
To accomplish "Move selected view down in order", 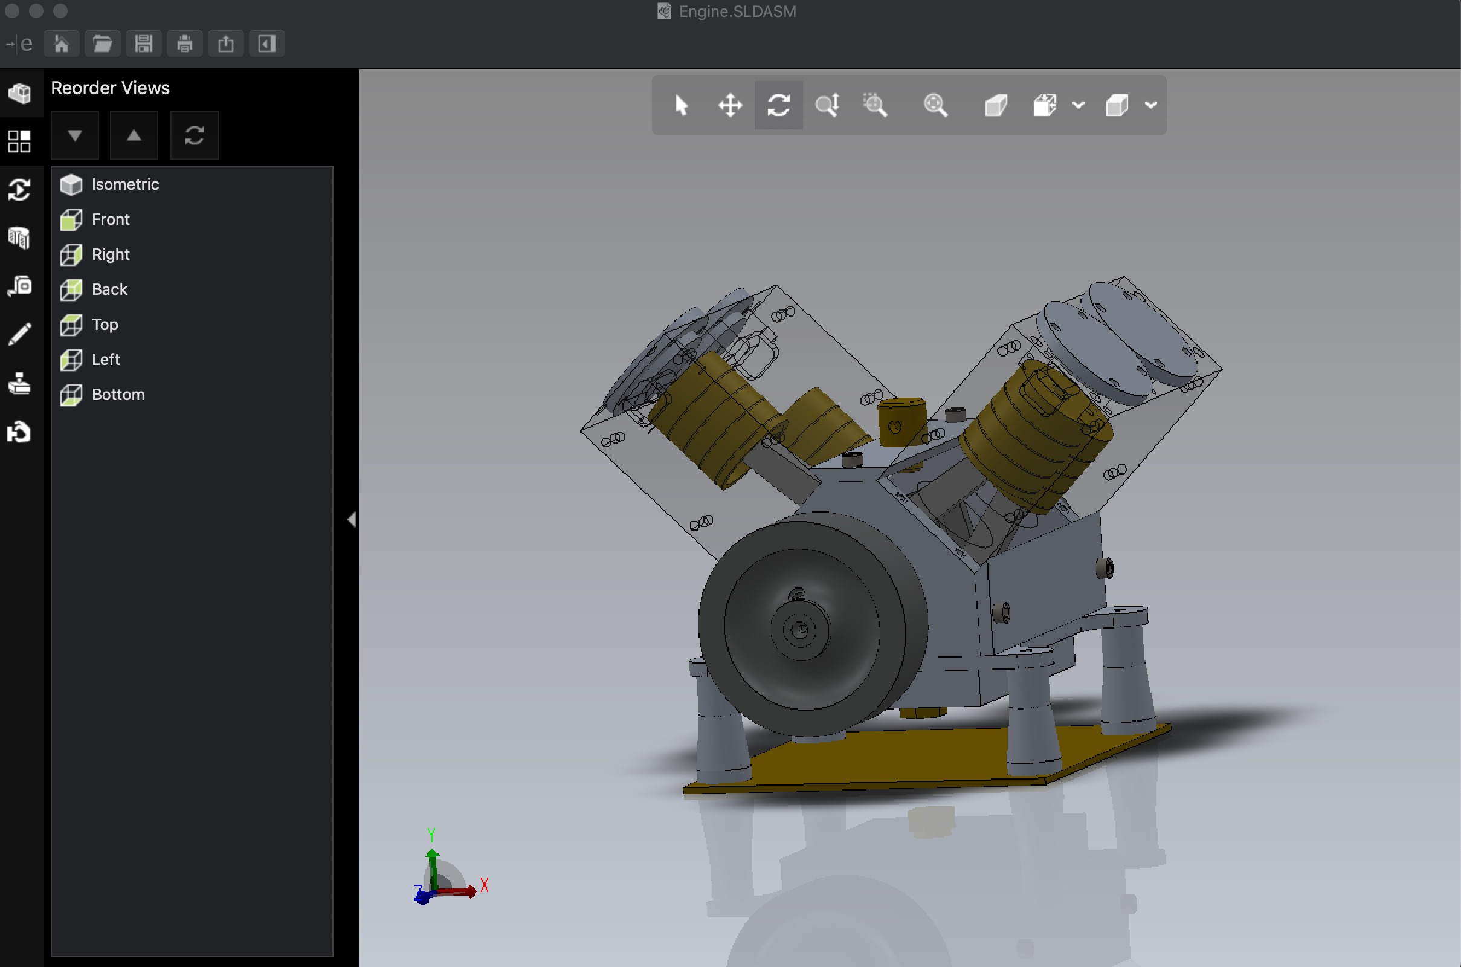I will pyautogui.click(x=74, y=135).
